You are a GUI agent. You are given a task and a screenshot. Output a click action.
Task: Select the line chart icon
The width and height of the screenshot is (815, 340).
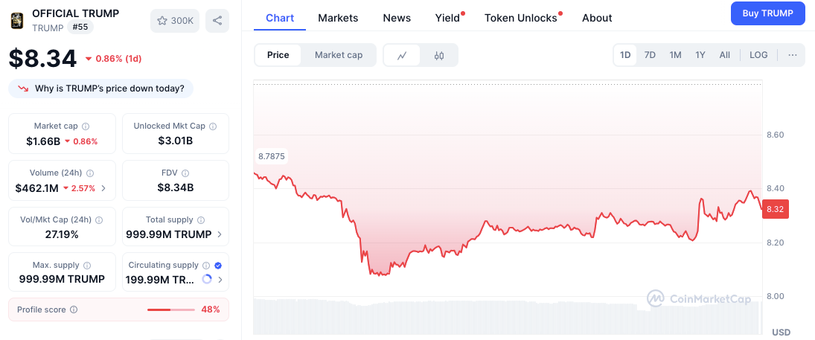point(402,55)
